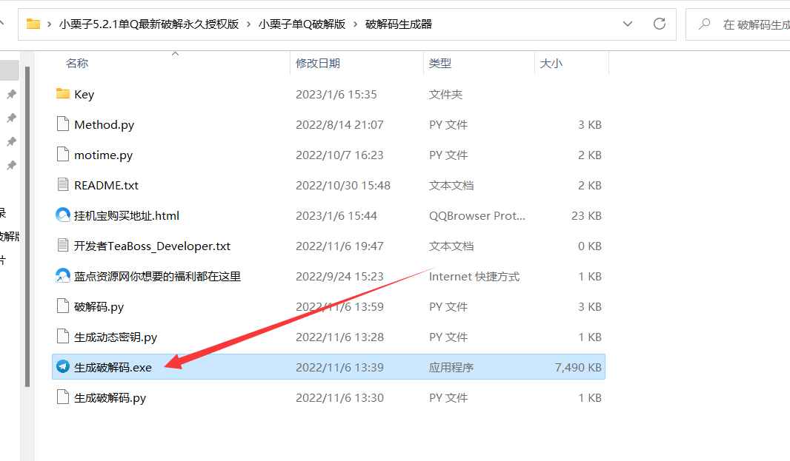Screen dimensions: 790x461
Task: Expand chevron after 小栗子5.2.1单Q最新破解永久授权版
Action: [248, 24]
